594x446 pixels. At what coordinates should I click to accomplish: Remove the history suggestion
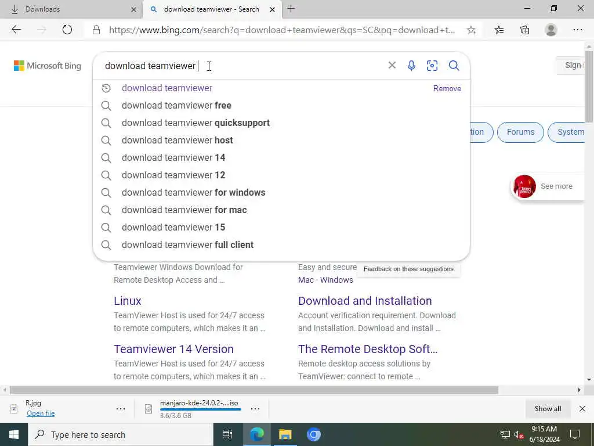(447, 88)
